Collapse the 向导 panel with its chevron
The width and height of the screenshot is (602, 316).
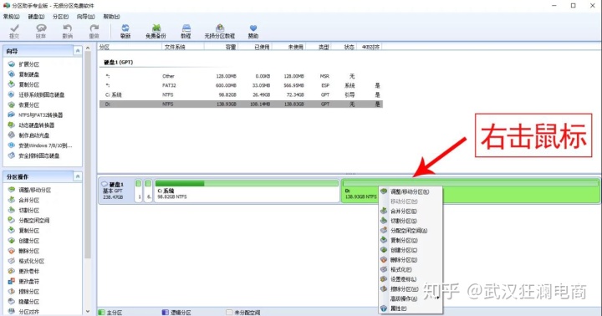click(x=78, y=51)
